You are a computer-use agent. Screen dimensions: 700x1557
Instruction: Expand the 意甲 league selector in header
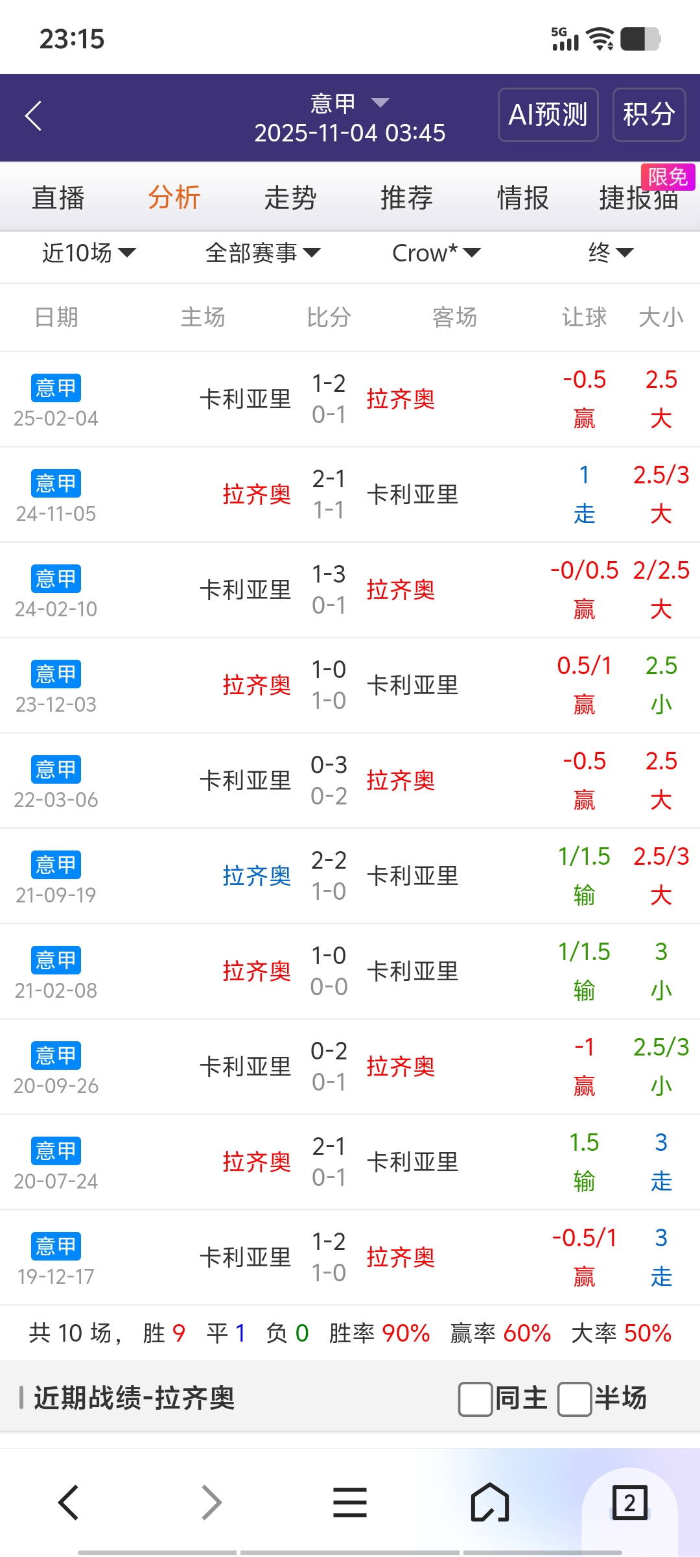(x=350, y=103)
